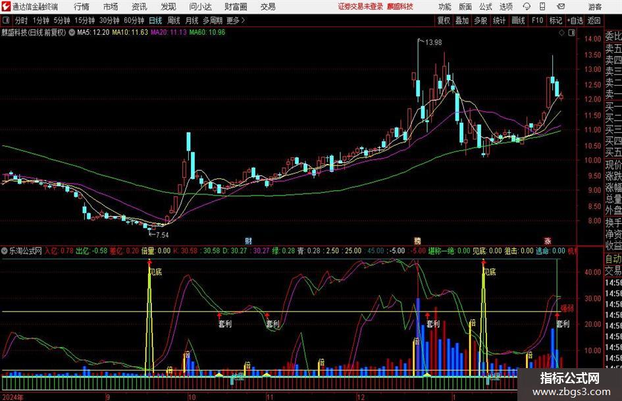Open the 发现 menu
This screenshot has width=622, height=401.
168,7
